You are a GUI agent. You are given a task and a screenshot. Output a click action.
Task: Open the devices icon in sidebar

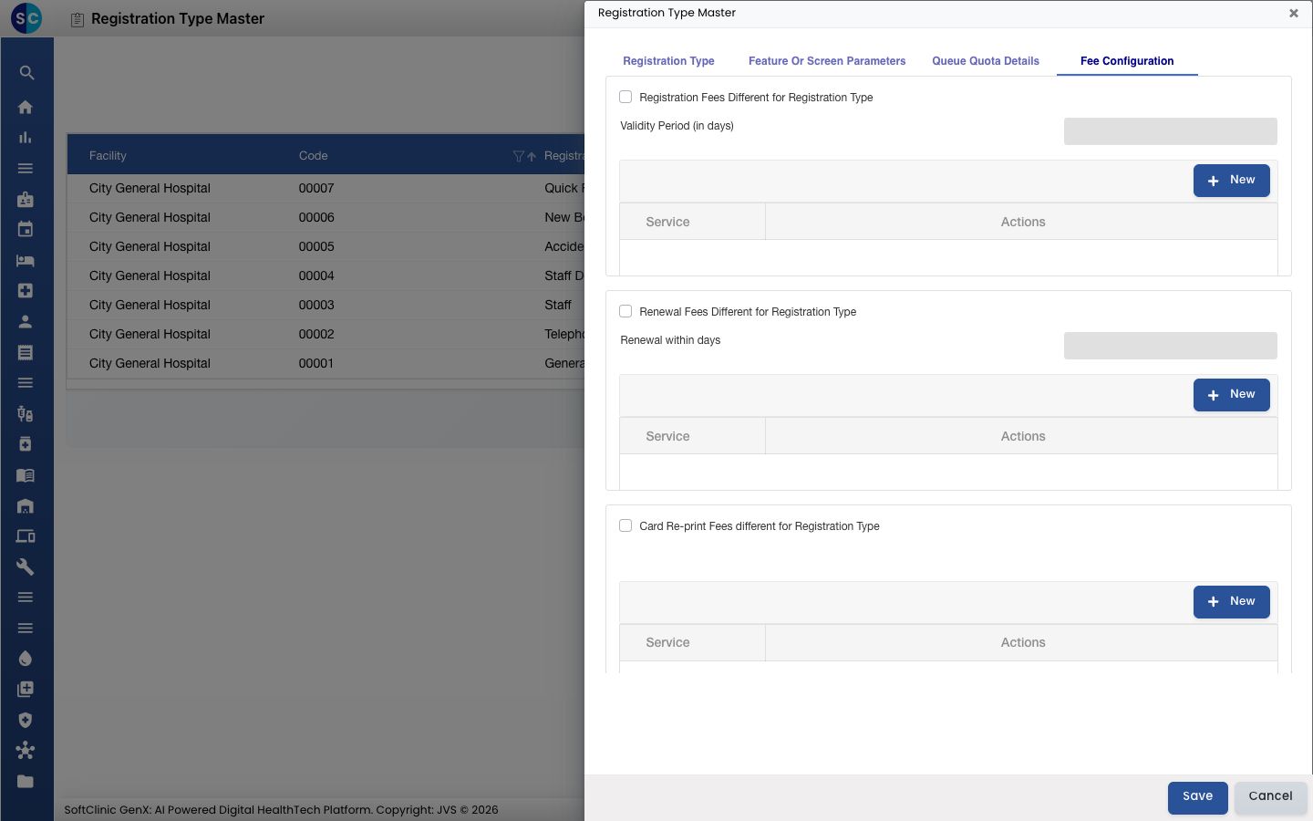pos(26,536)
